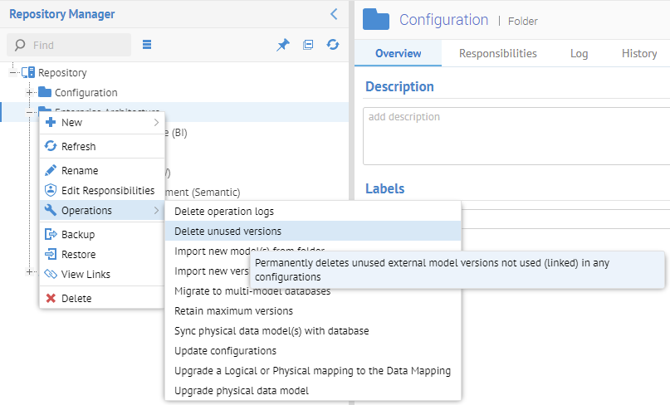Viewport: 670px width, 405px height.
Task: Click Delete operation logs option
Action: click(x=223, y=212)
